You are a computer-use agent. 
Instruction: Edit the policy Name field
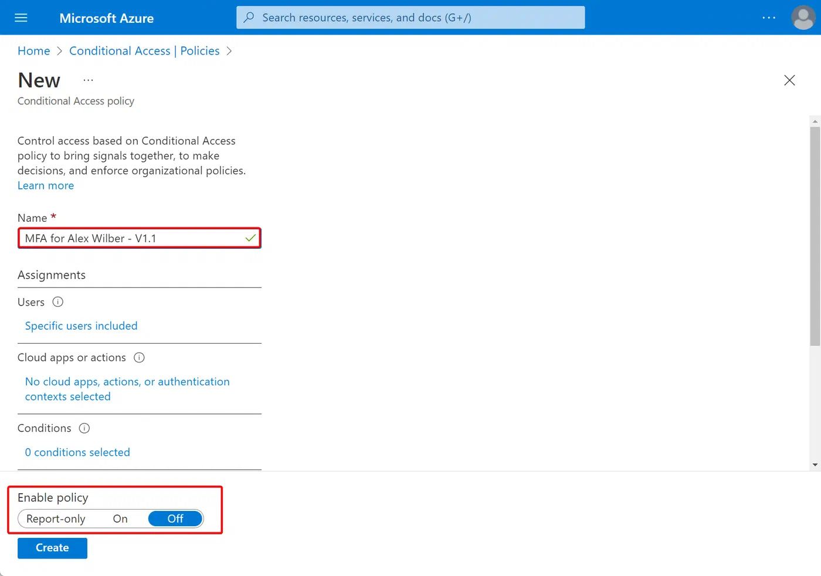140,238
